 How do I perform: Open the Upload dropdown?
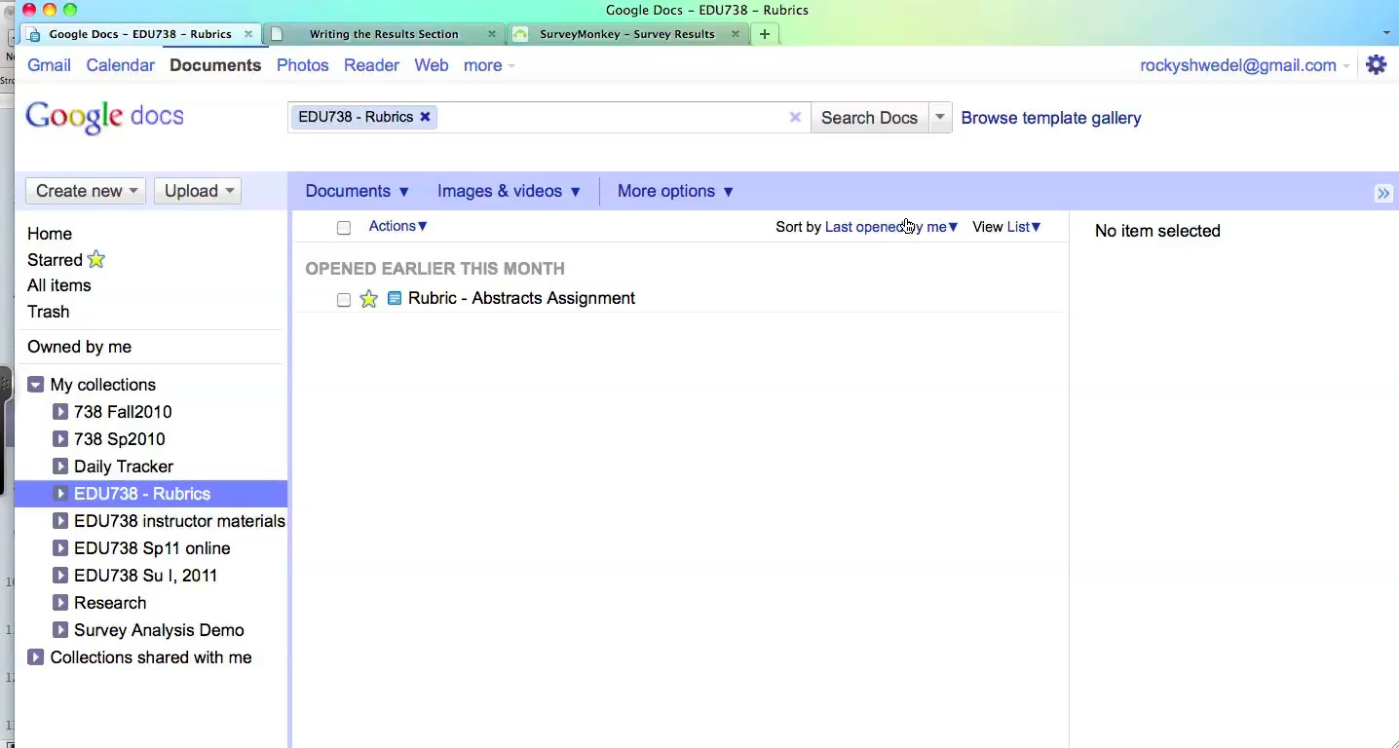(x=199, y=191)
